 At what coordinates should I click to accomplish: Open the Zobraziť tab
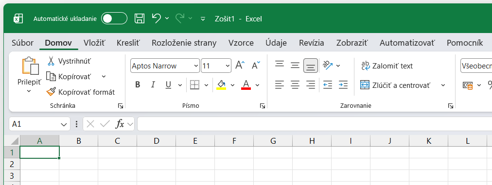pyautogui.click(x=352, y=43)
